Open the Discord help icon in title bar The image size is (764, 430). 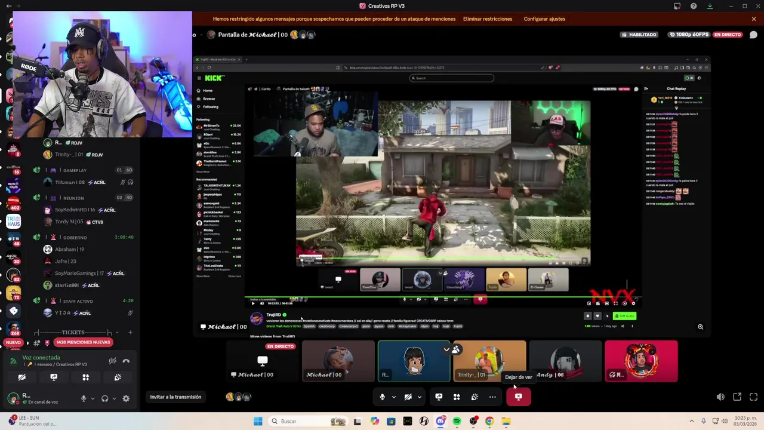click(694, 6)
